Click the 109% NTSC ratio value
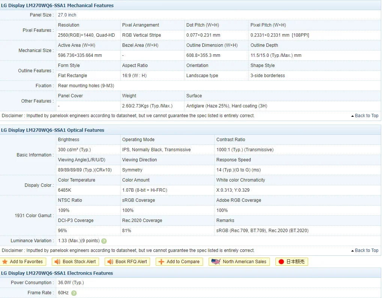 (63, 210)
